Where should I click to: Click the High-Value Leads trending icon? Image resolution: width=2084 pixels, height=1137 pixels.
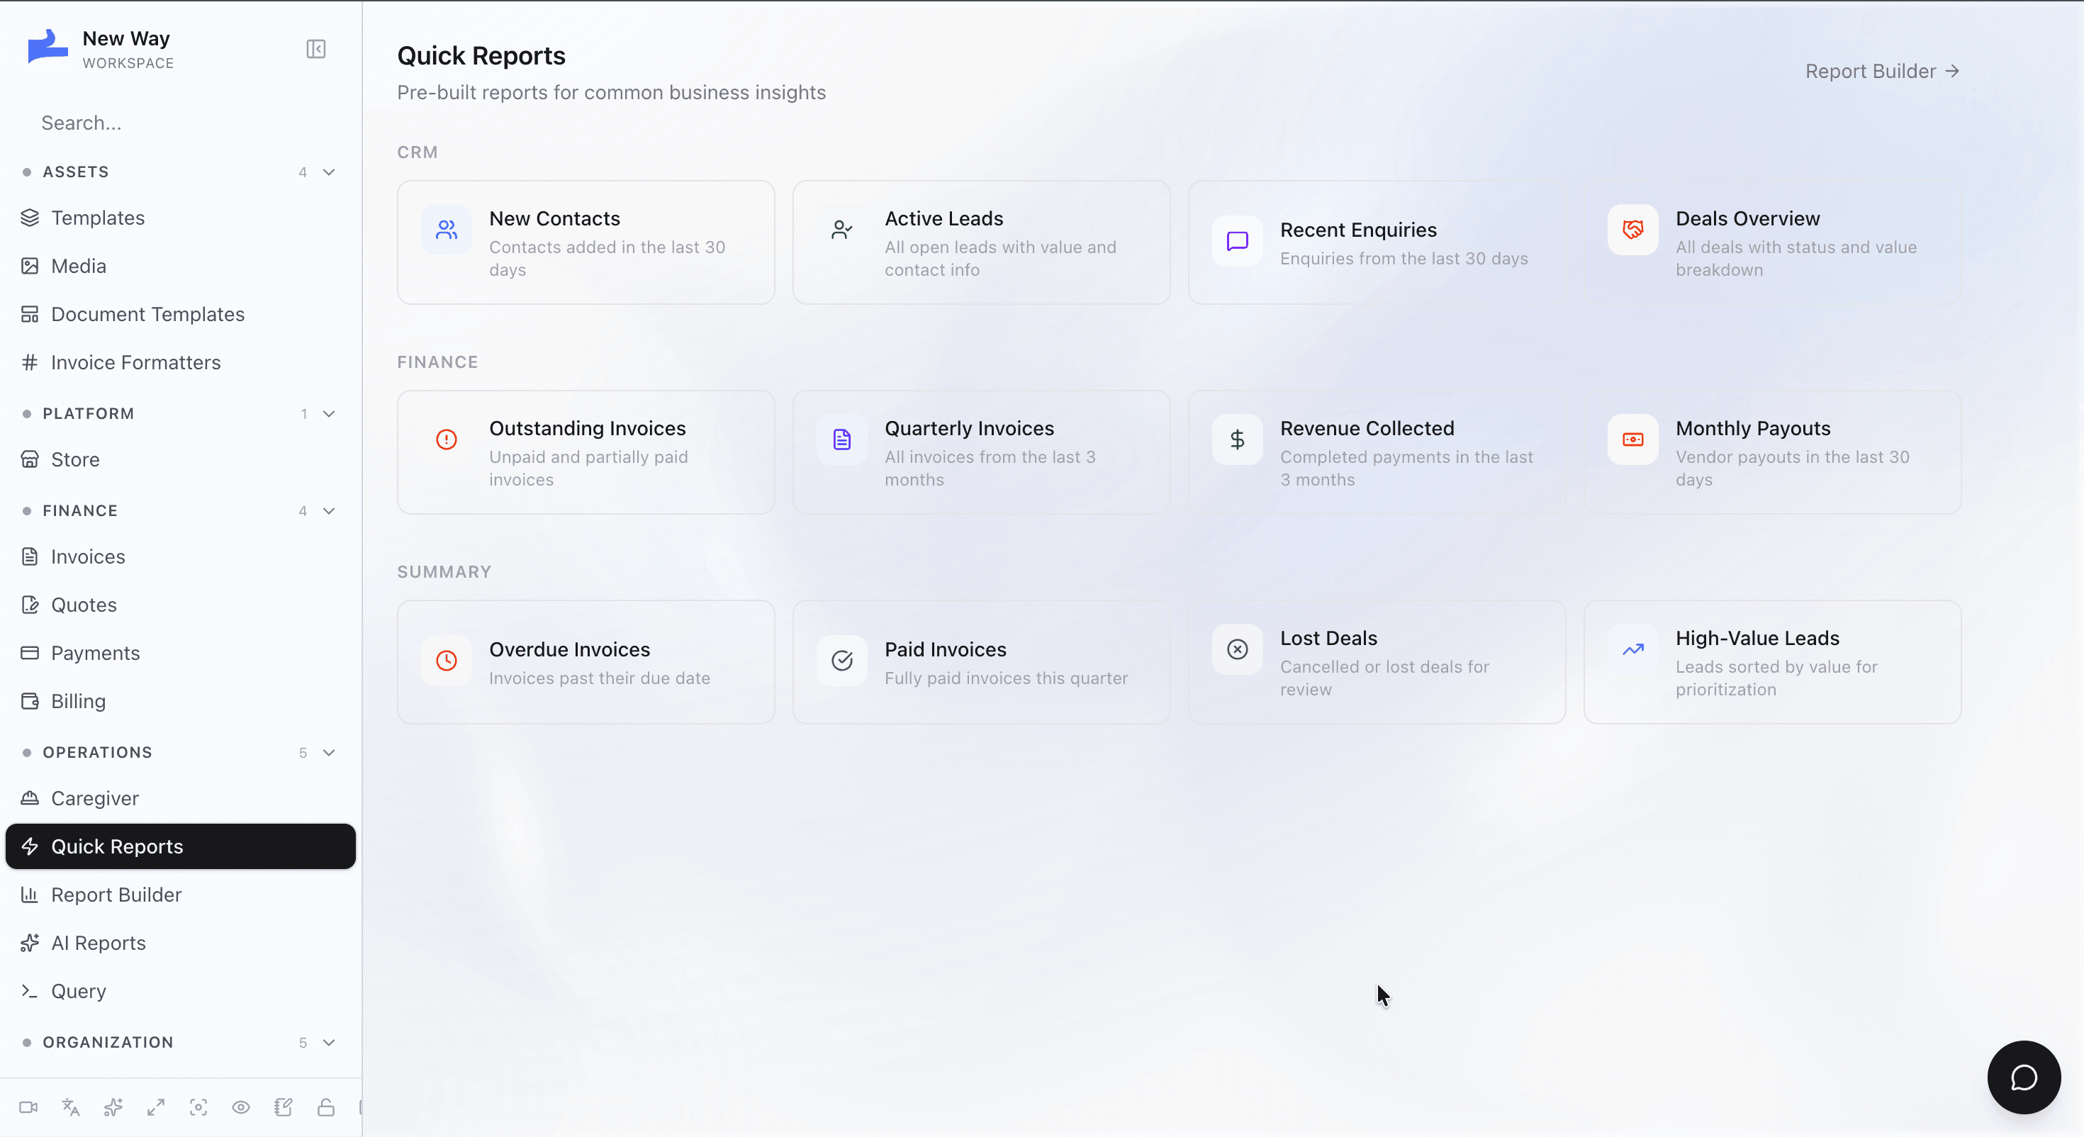click(1632, 649)
